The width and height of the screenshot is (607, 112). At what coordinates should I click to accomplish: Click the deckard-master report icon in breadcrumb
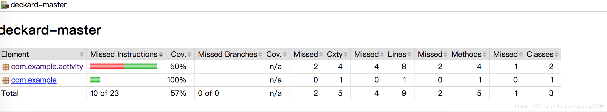[5, 5]
